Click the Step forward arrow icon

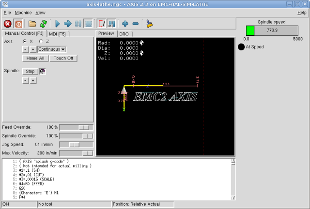point(67,23)
